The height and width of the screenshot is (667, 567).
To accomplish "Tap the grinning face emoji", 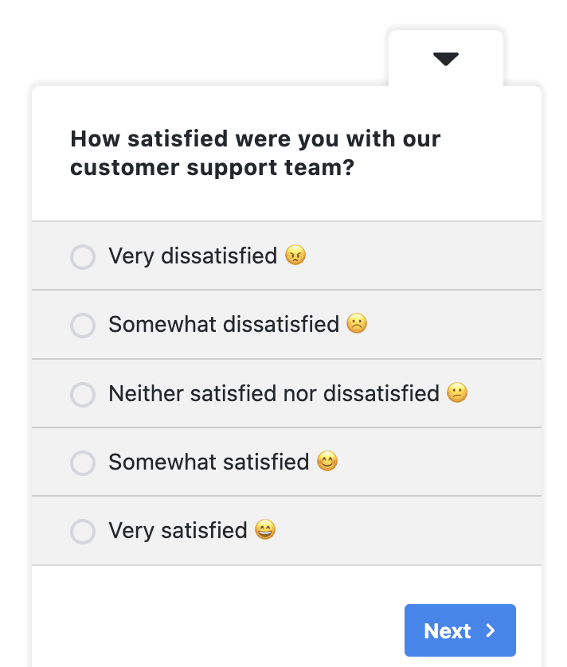I will coord(265,529).
